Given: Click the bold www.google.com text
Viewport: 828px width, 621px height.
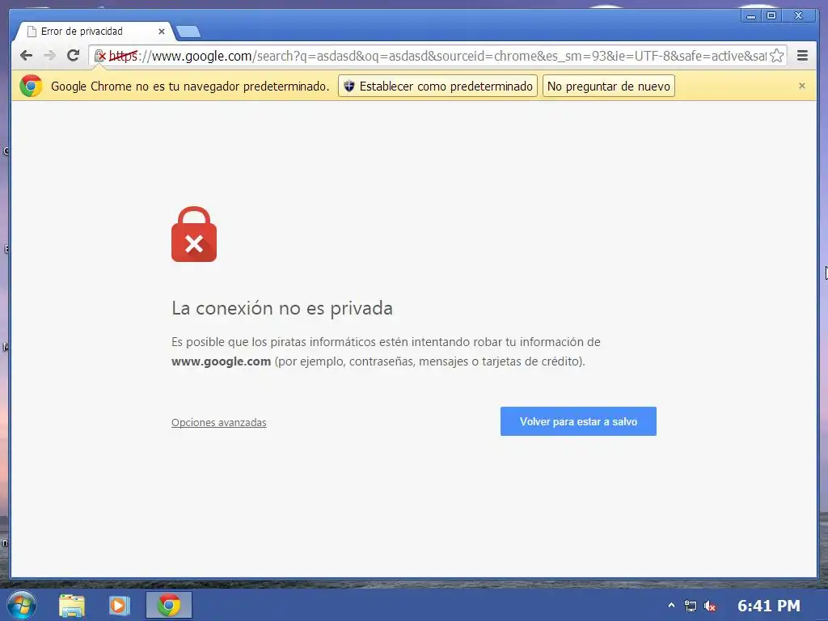Looking at the screenshot, I should [x=221, y=361].
